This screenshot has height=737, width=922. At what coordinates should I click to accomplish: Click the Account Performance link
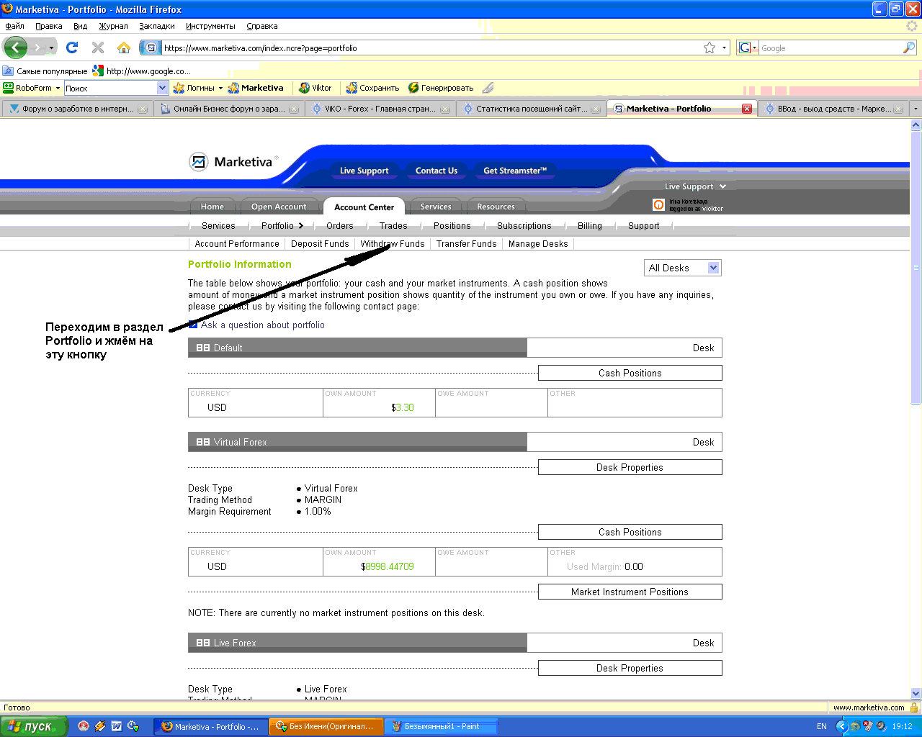pyautogui.click(x=237, y=244)
